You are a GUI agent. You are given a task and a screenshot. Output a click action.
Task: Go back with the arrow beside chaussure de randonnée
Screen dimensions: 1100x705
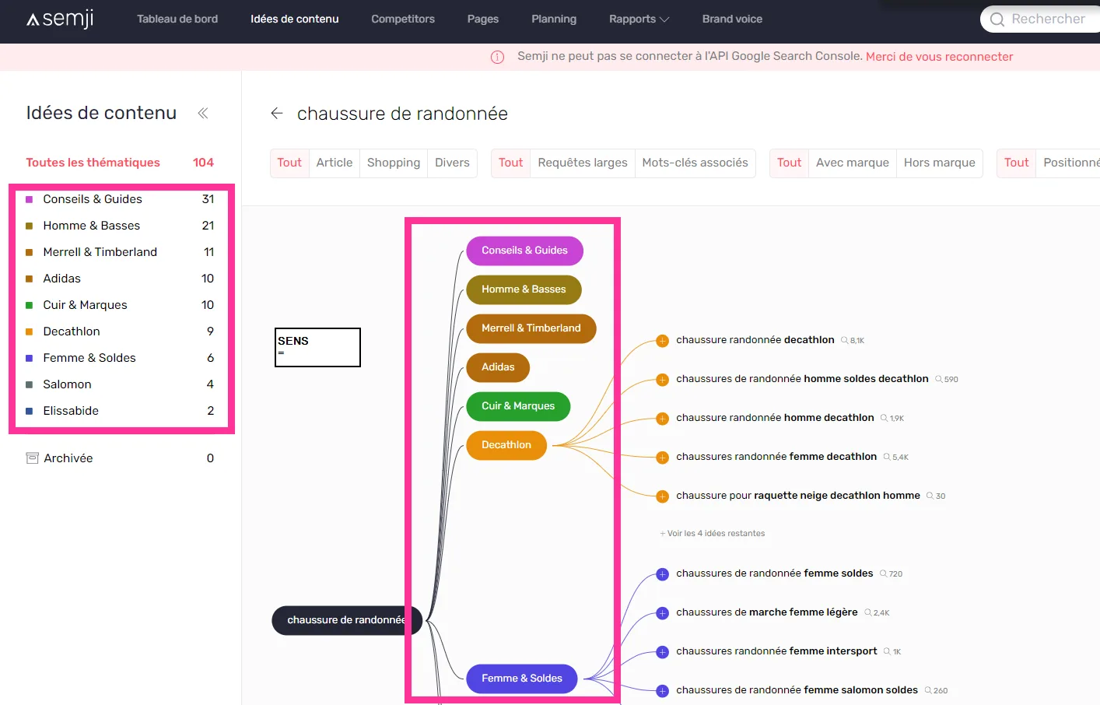click(x=276, y=114)
